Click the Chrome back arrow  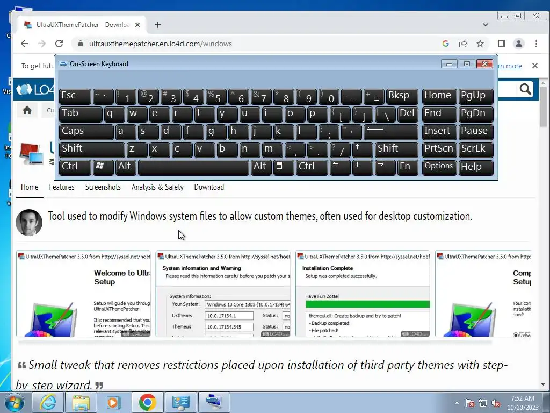pyautogui.click(x=25, y=44)
